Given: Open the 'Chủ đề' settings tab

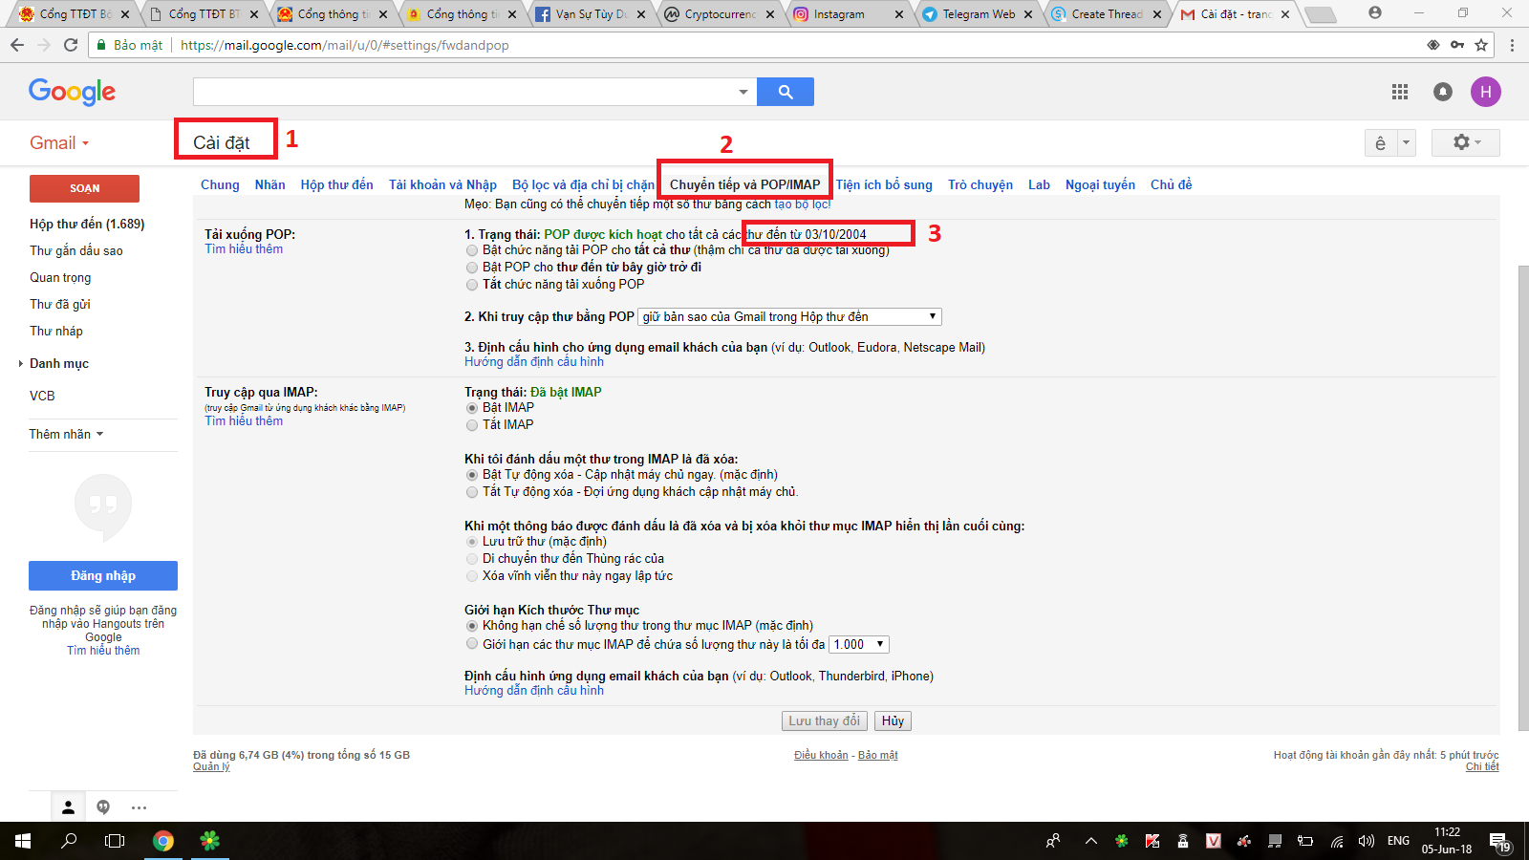Looking at the screenshot, I should pyautogui.click(x=1172, y=184).
